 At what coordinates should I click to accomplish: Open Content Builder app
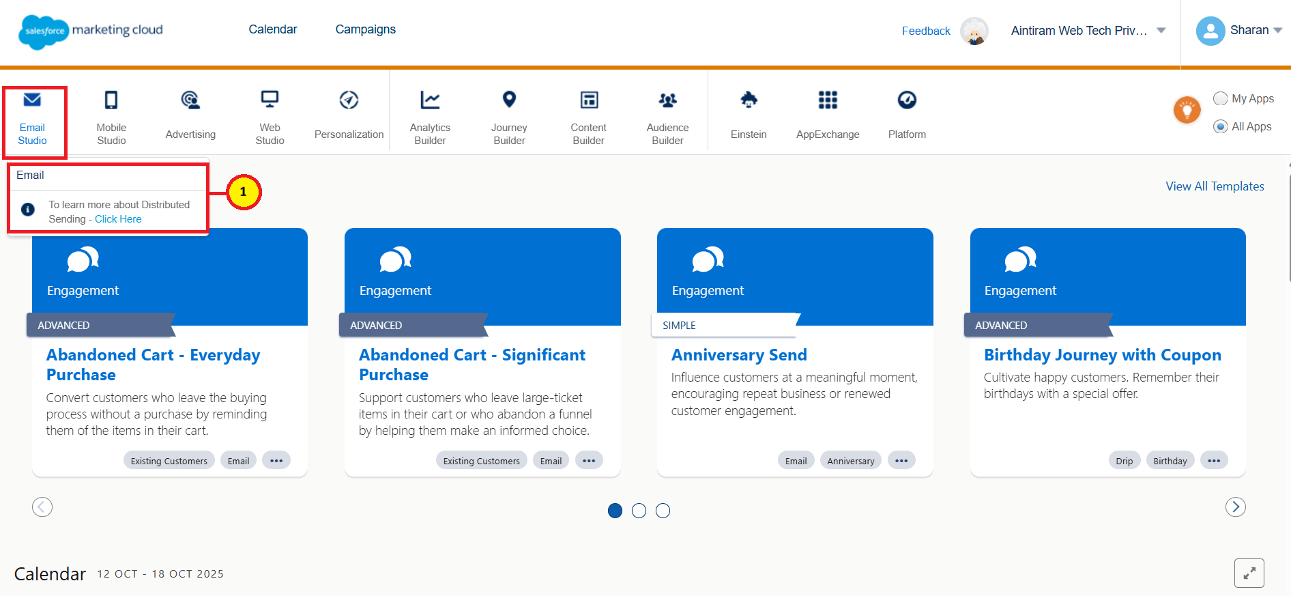tap(588, 116)
